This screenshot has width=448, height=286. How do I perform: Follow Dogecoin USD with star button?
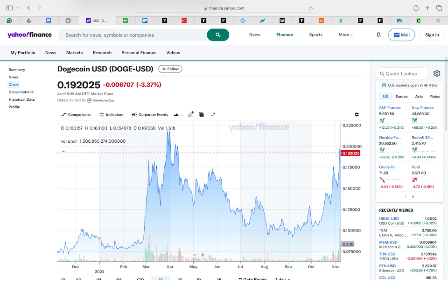(x=170, y=69)
